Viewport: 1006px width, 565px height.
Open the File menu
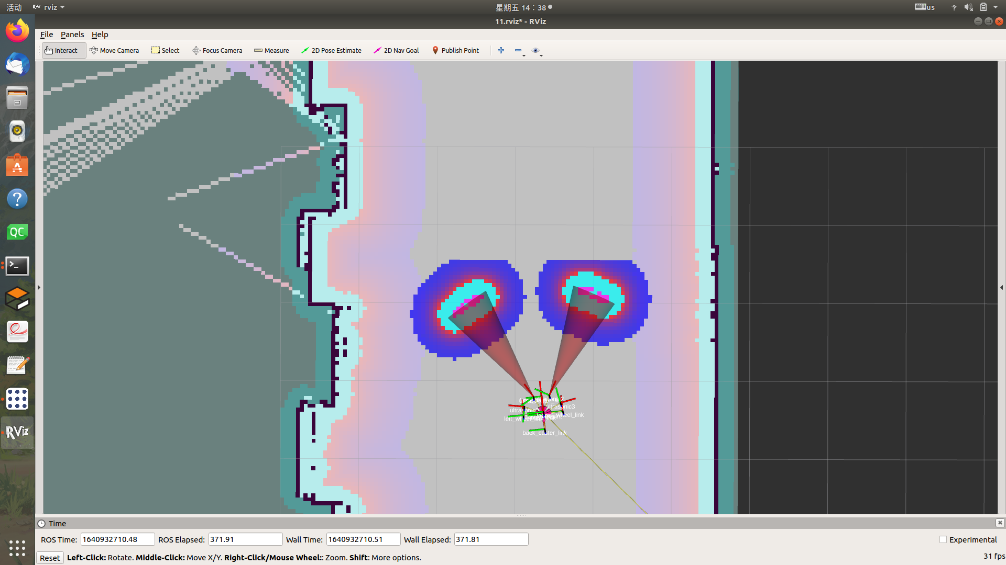click(x=47, y=35)
